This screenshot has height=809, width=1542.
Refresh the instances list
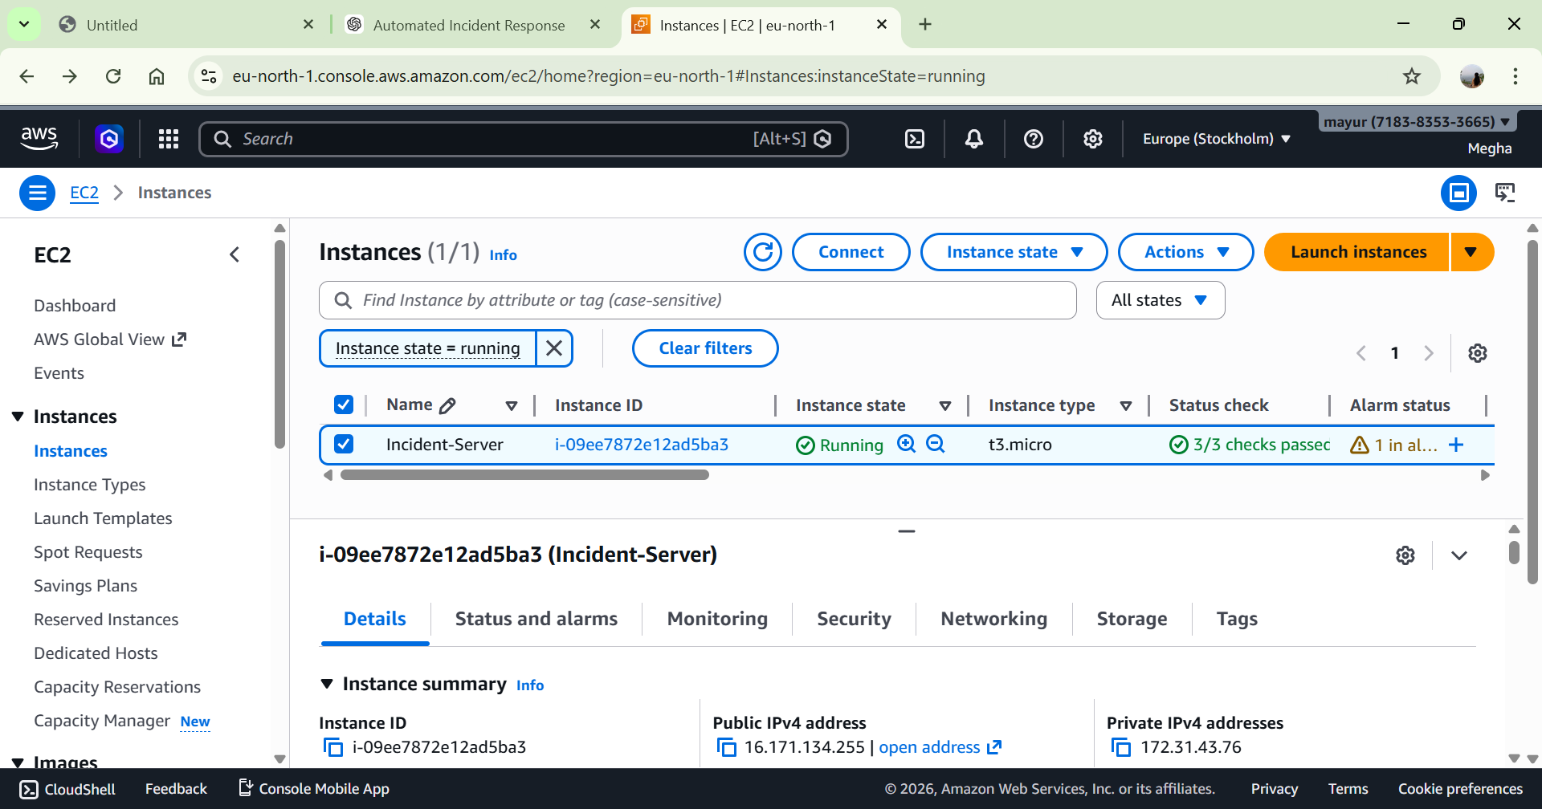762,252
